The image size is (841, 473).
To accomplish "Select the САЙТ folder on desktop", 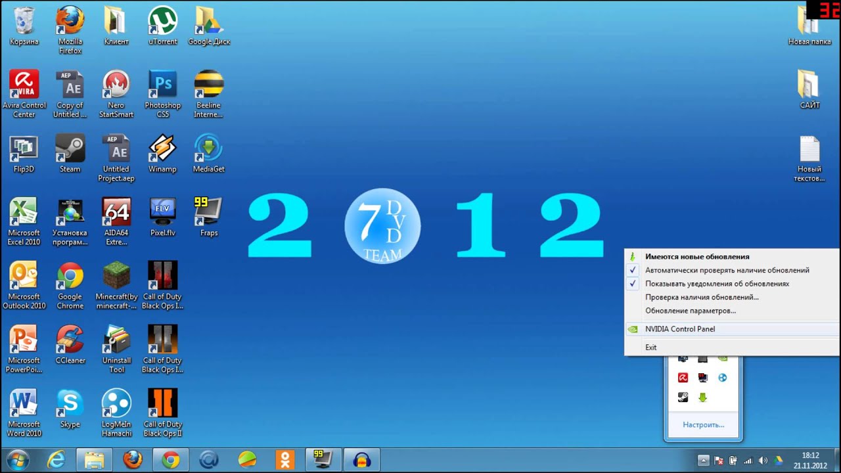I will point(809,90).
